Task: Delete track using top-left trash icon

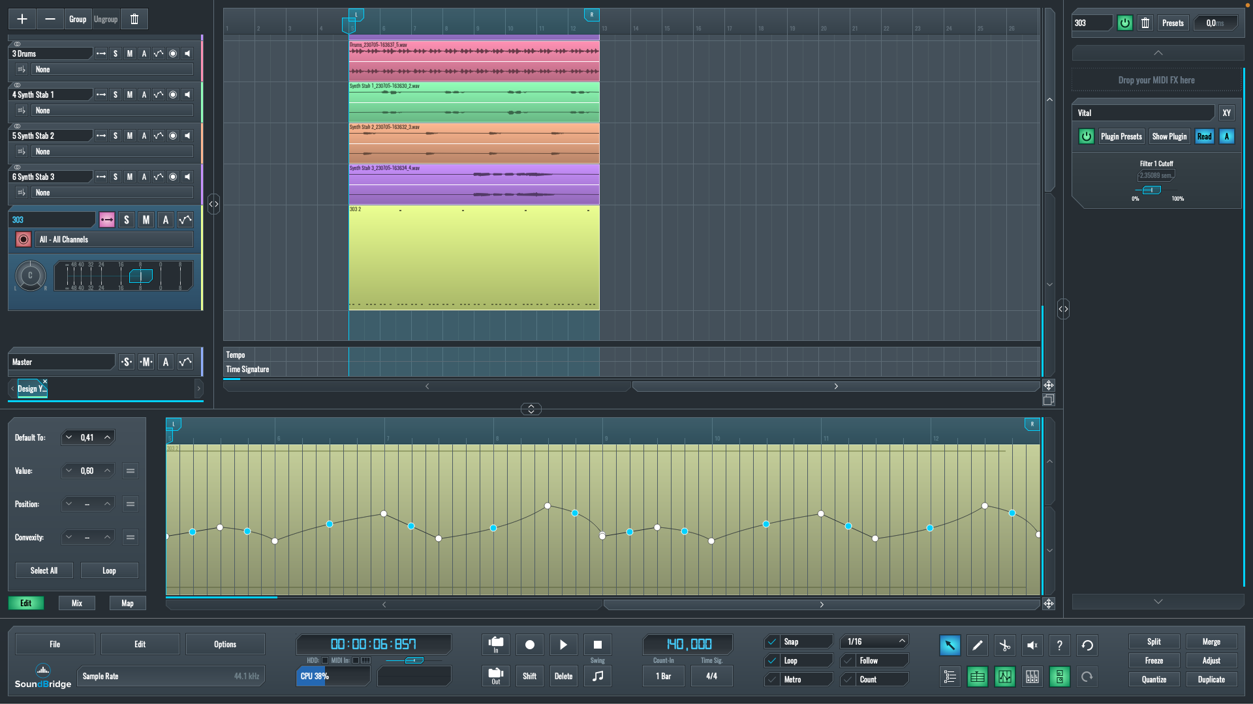Action: click(x=134, y=19)
